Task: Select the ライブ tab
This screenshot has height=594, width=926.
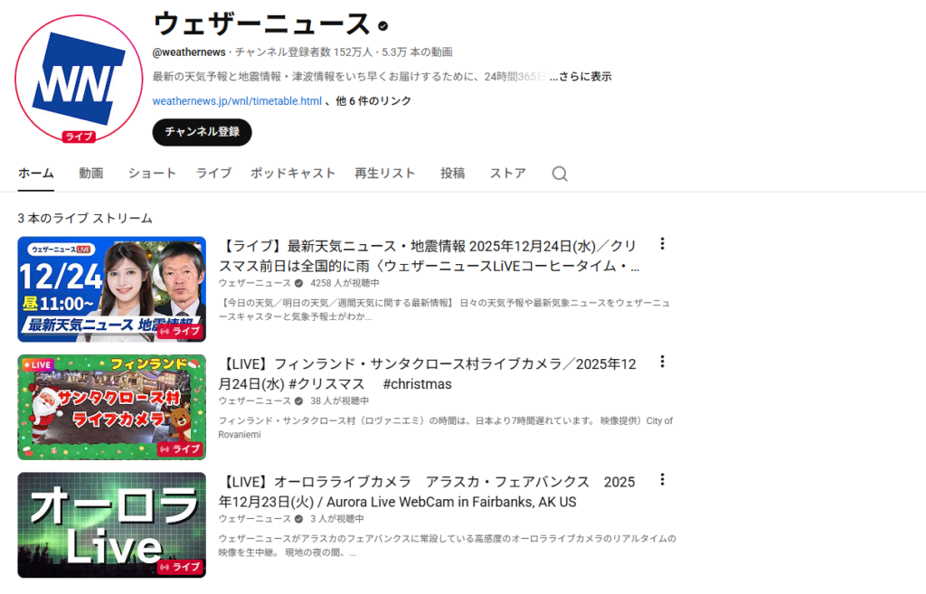Action: coord(213,173)
